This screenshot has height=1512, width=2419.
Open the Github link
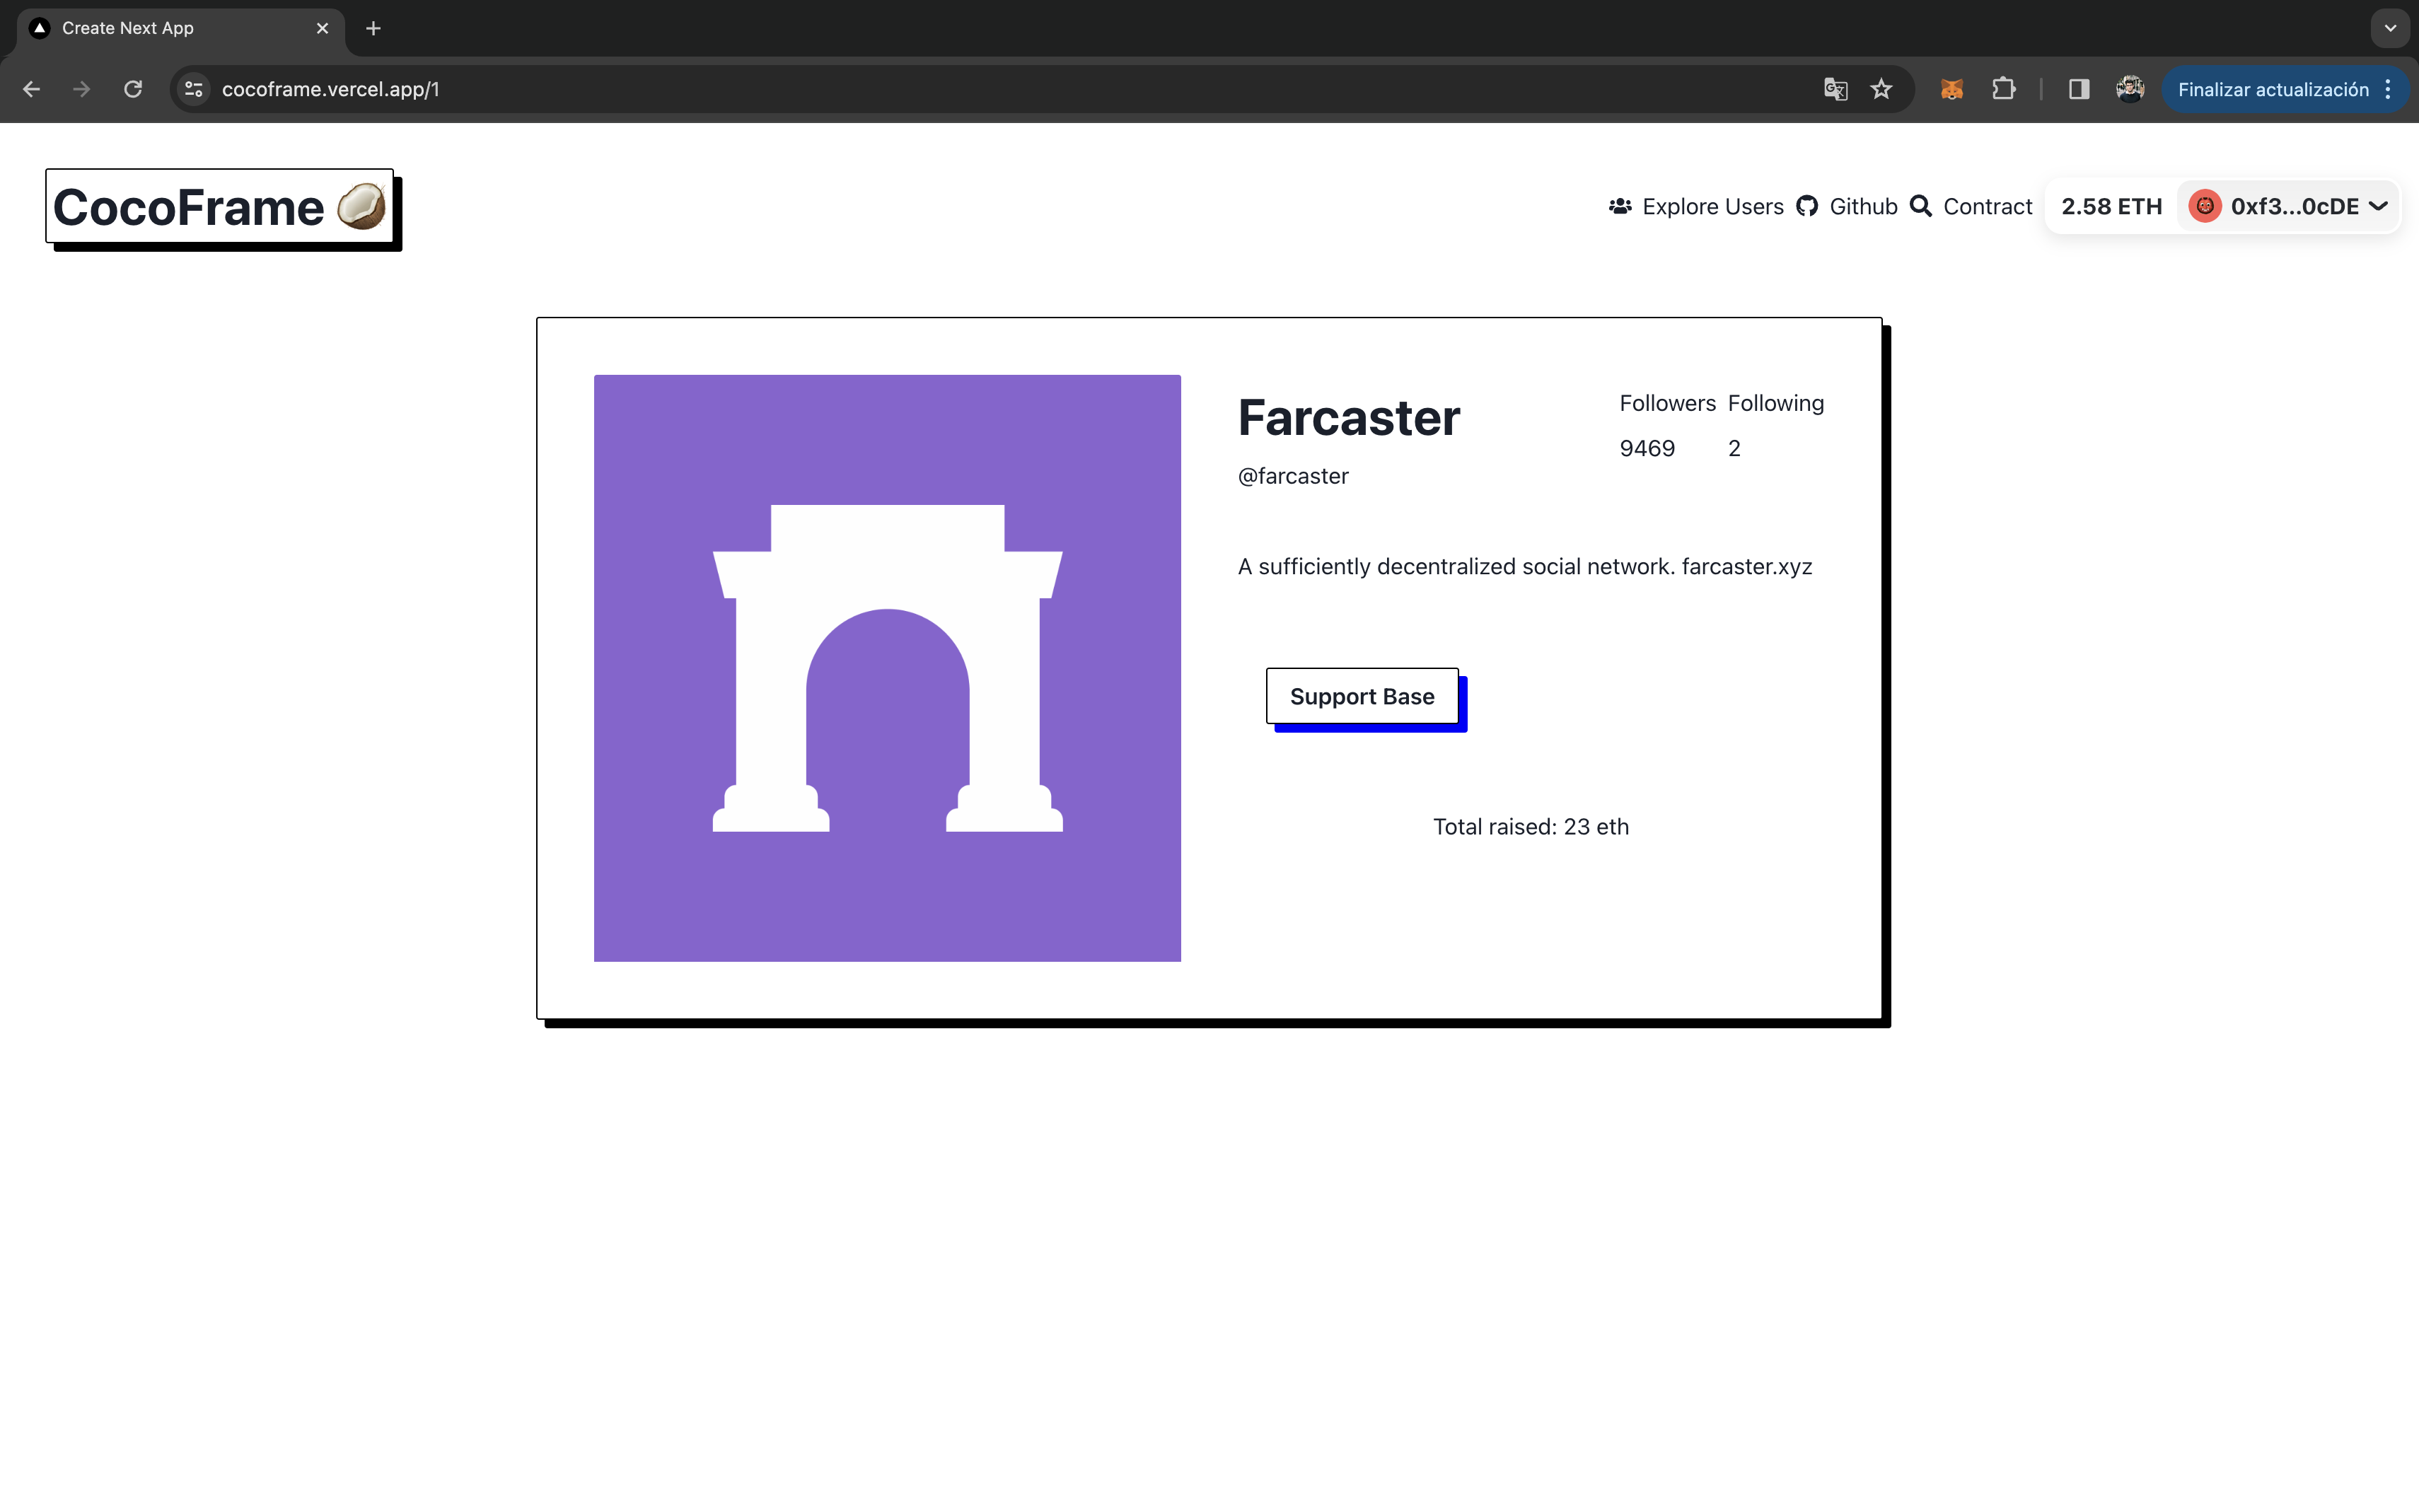(x=1863, y=206)
